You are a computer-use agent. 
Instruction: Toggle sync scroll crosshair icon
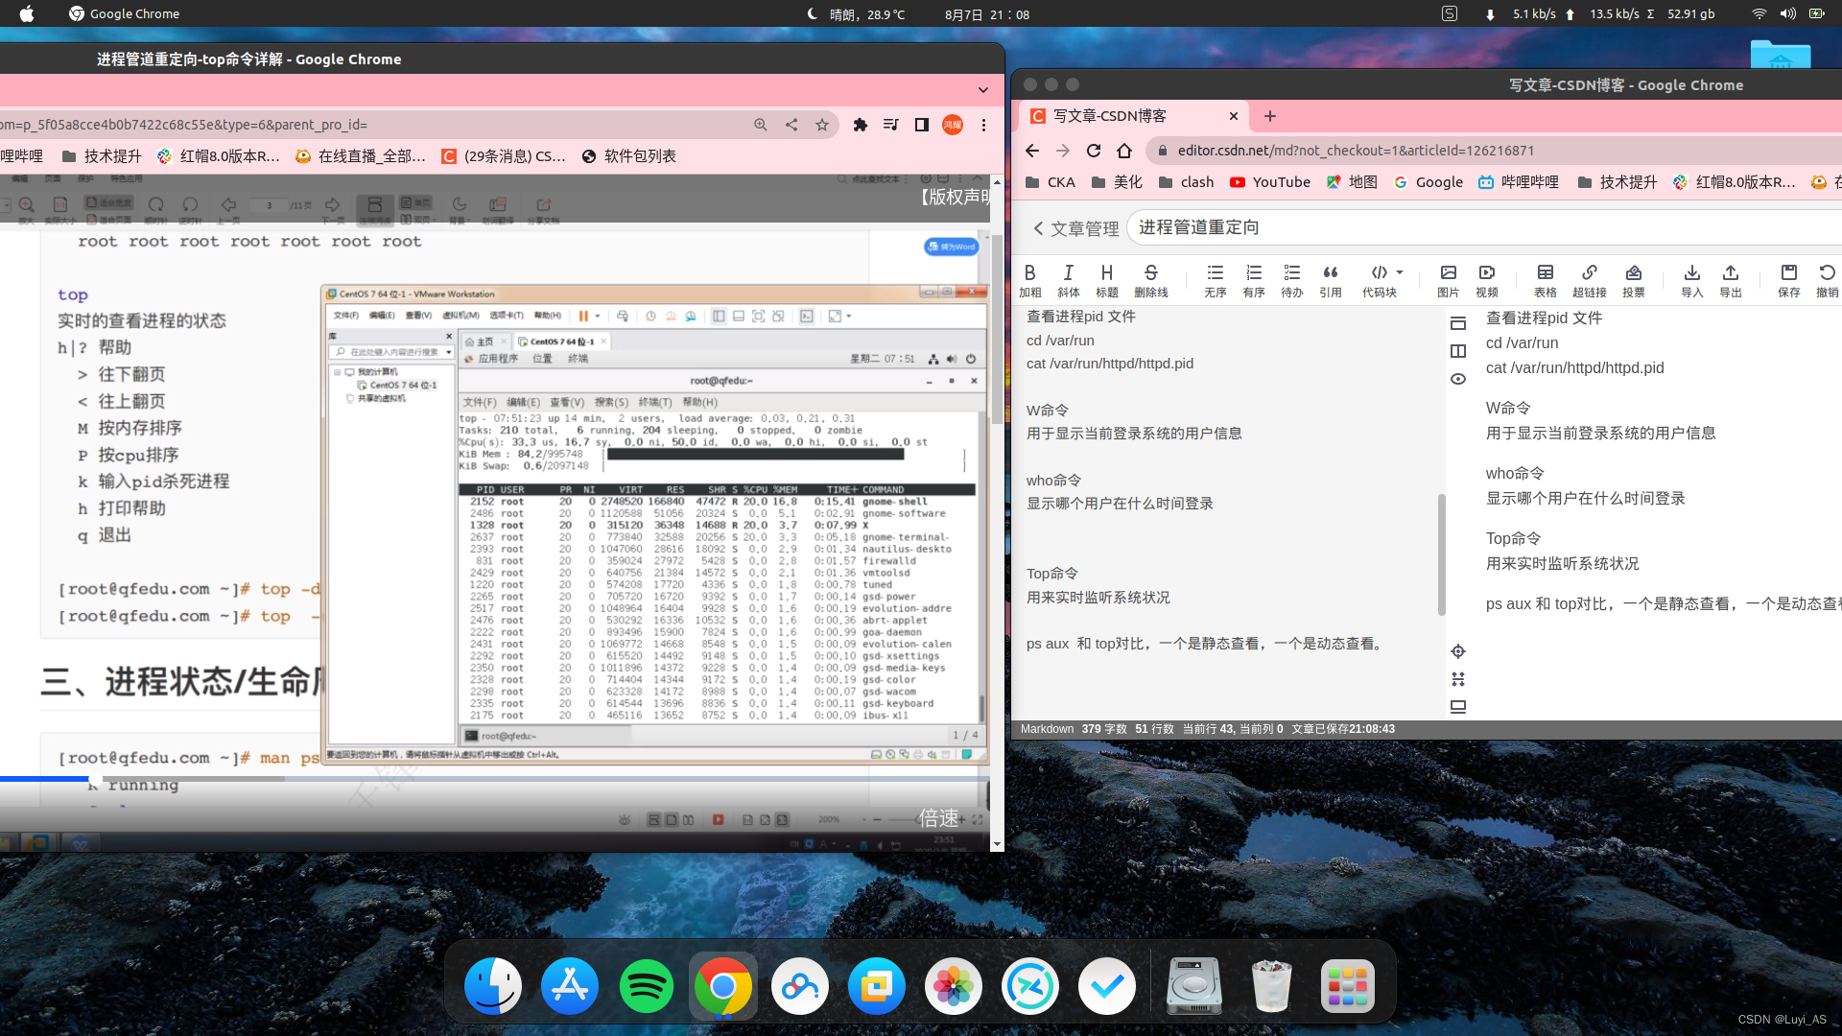1458,651
